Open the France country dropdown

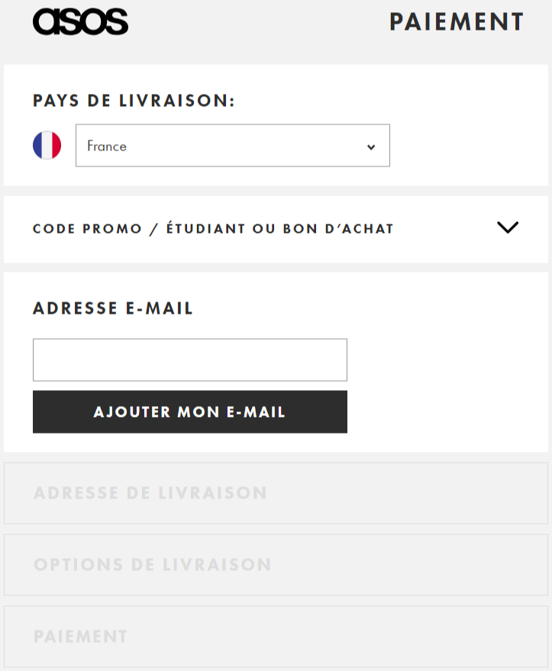click(232, 146)
